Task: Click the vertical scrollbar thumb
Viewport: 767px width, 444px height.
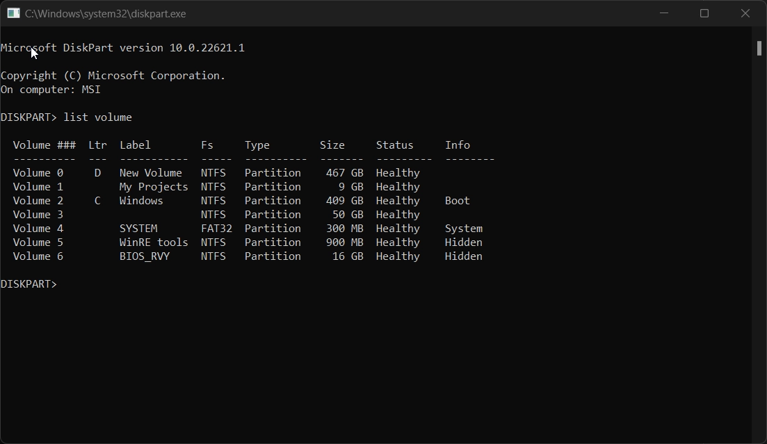Action: [759, 49]
